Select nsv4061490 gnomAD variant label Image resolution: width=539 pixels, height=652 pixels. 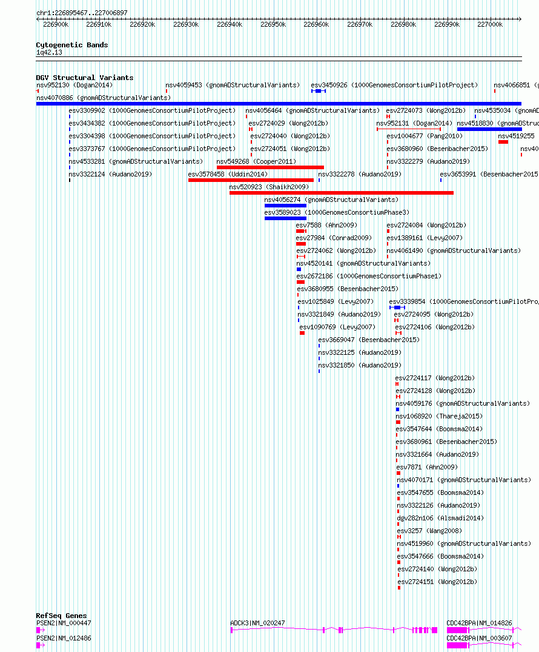click(454, 250)
